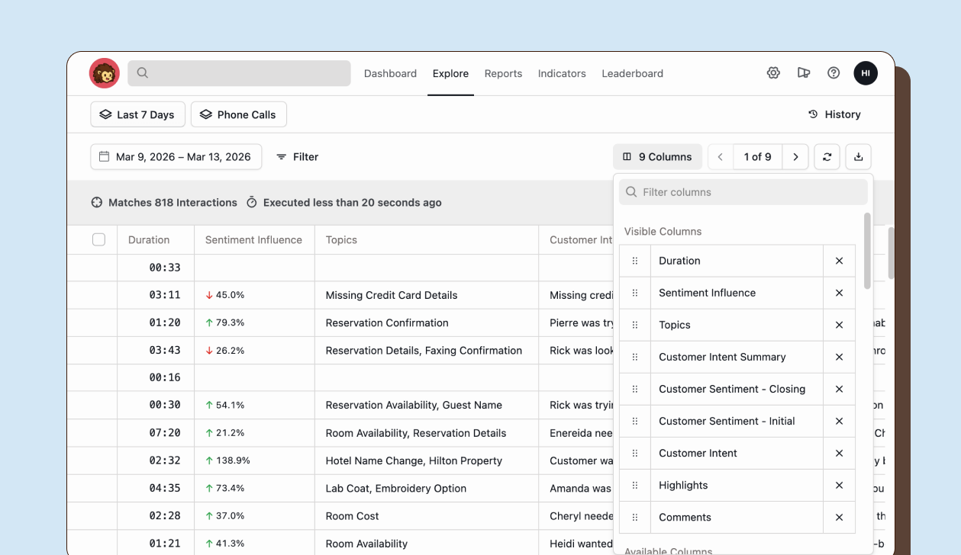Click the refresh results icon
This screenshot has width=961, height=555.
click(x=827, y=157)
